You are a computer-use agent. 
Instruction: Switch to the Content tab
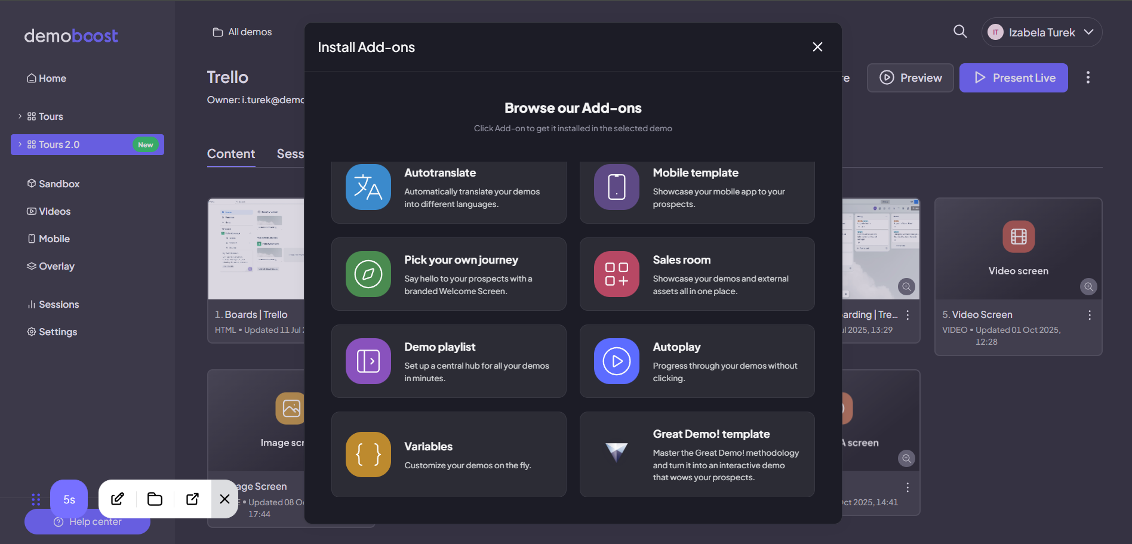[231, 154]
